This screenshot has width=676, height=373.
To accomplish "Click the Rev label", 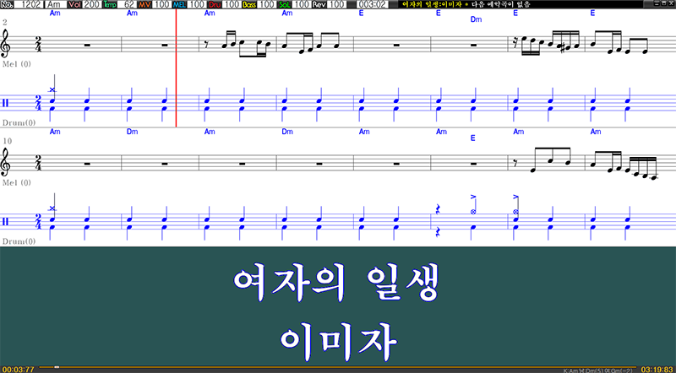I will [x=319, y=4].
